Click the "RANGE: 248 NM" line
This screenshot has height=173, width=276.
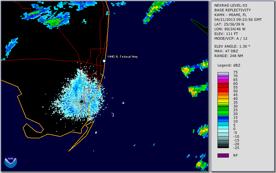229,56
